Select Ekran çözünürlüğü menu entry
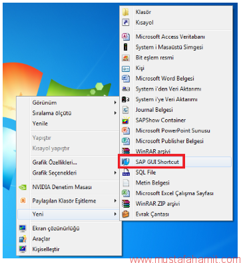Viewport: 241px width, 263px height. click(69, 228)
